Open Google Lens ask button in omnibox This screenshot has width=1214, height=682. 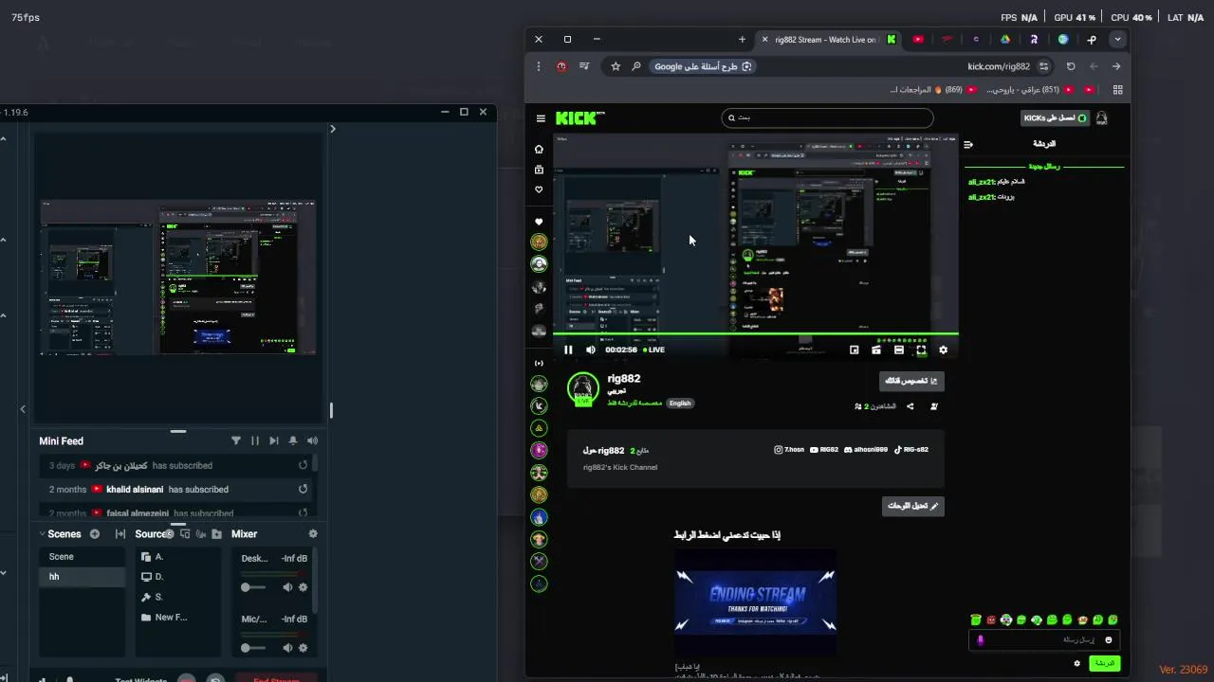(x=703, y=66)
